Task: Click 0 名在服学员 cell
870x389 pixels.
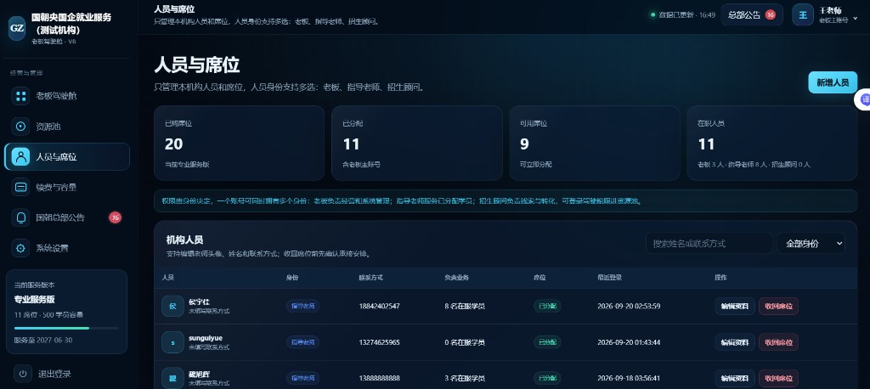Action: [465, 341]
